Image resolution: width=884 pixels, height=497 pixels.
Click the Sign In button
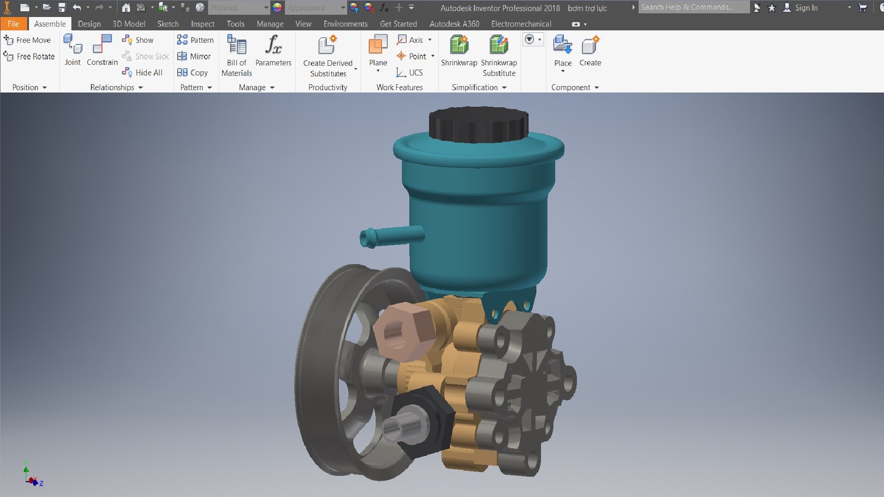pyautogui.click(x=801, y=7)
